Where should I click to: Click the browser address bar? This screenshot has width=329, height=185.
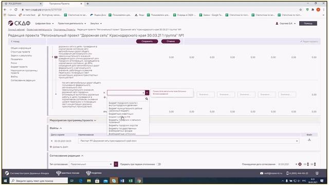click(159, 10)
